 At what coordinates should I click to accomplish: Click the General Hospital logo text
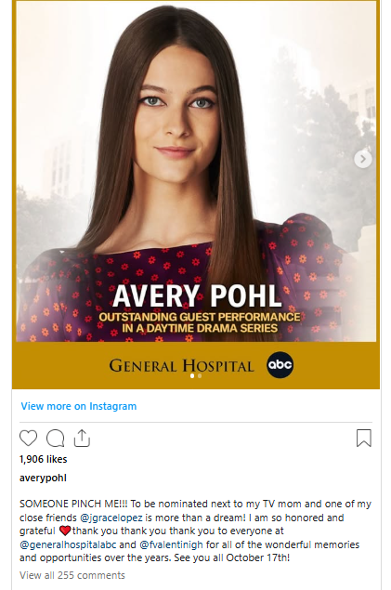pos(182,366)
